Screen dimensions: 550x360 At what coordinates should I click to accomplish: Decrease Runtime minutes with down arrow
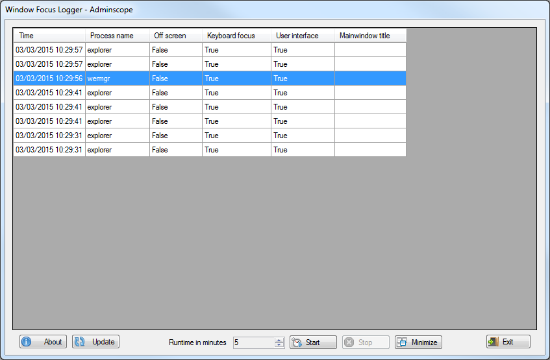tap(279, 345)
